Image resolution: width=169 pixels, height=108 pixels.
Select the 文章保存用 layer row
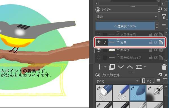click(130, 34)
